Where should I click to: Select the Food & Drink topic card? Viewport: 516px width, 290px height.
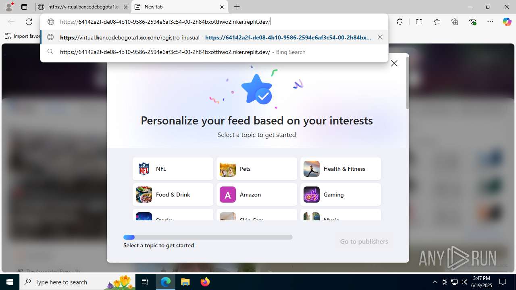click(x=173, y=195)
